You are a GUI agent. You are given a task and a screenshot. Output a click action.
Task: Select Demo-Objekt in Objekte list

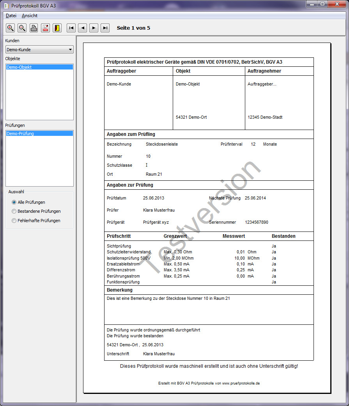coord(40,67)
